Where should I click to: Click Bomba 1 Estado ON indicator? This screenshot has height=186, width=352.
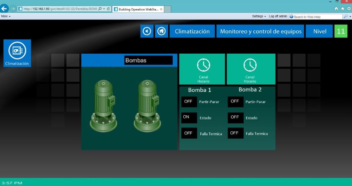[x=189, y=117]
